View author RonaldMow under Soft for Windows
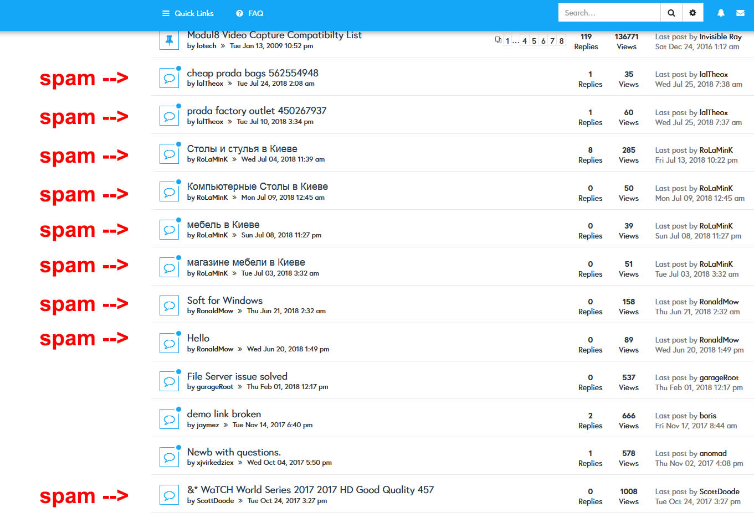Image resolution: width=754 pixels, height=513 pixels. click(x=215, y=311)
